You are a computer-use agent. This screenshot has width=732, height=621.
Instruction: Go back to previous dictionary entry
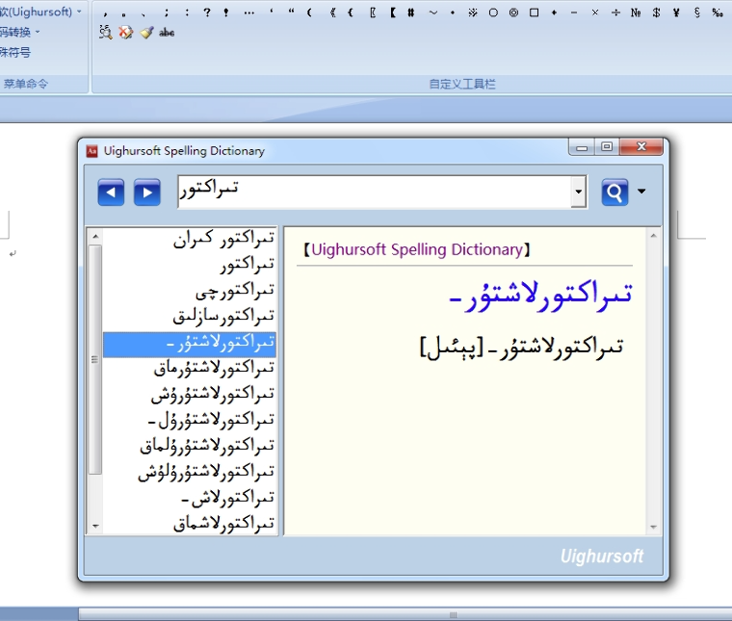pyautogui.click(x=111, y=193)
